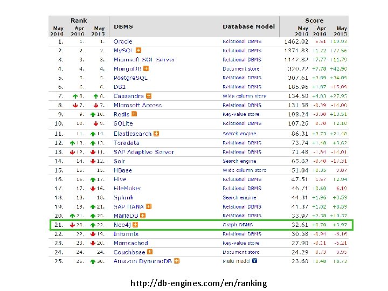This screenshot has width=388, height=291.
Task: Click the Database Model column header
Action: click(248, 26)
